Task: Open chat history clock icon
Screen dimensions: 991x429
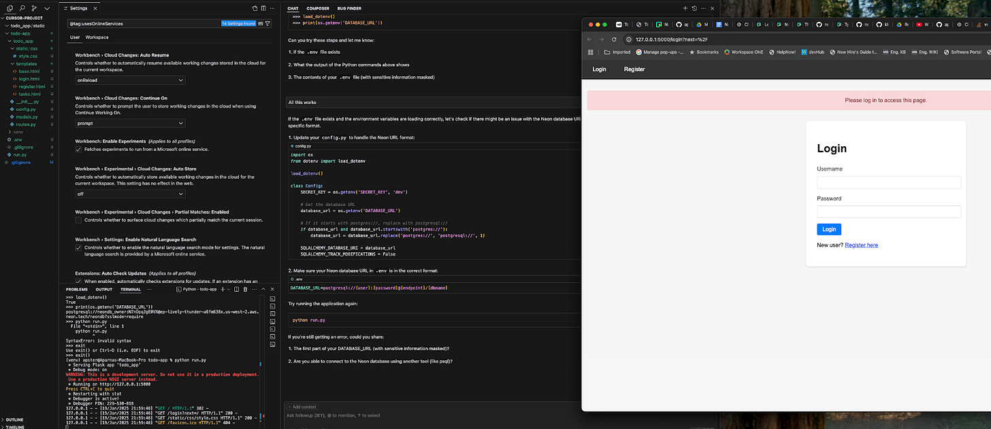Action: coord(694,8)
